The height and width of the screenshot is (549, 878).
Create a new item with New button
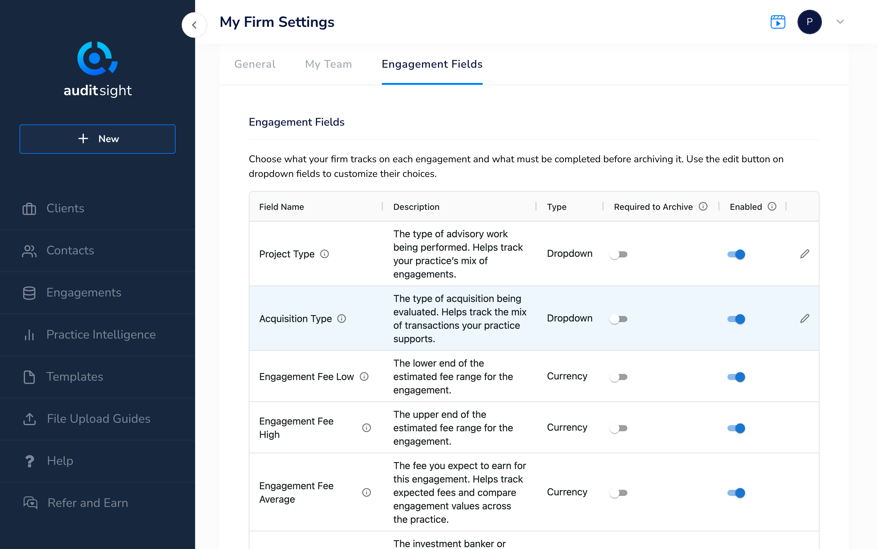point(97,139)
